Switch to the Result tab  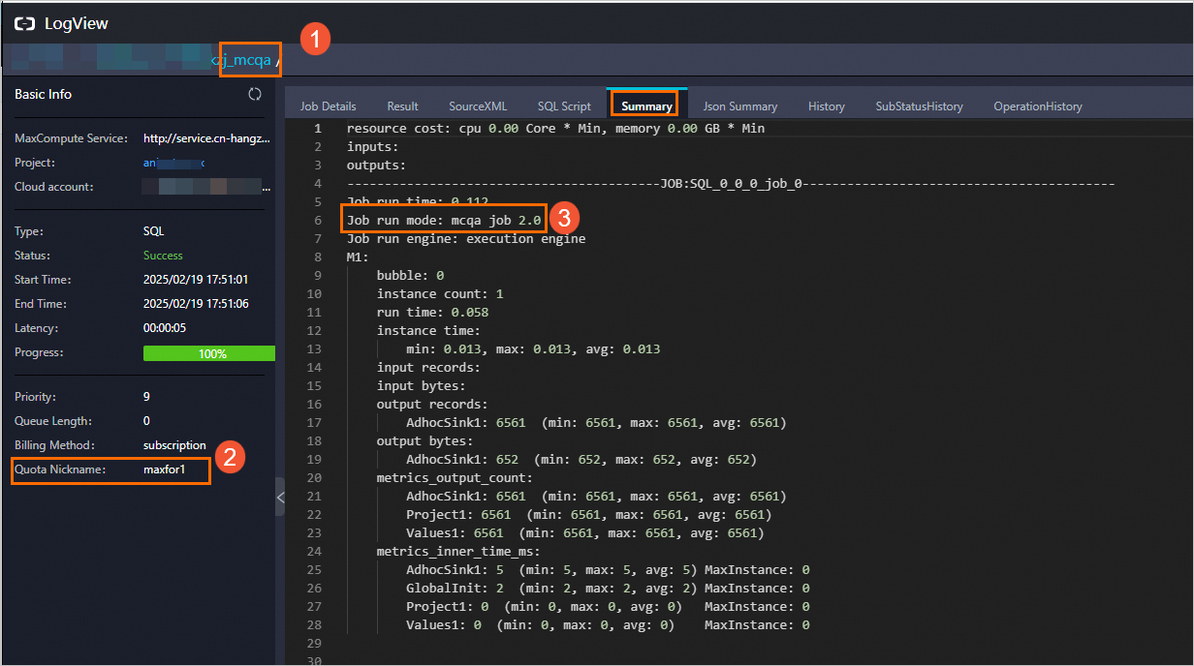[x=402, y=106]
